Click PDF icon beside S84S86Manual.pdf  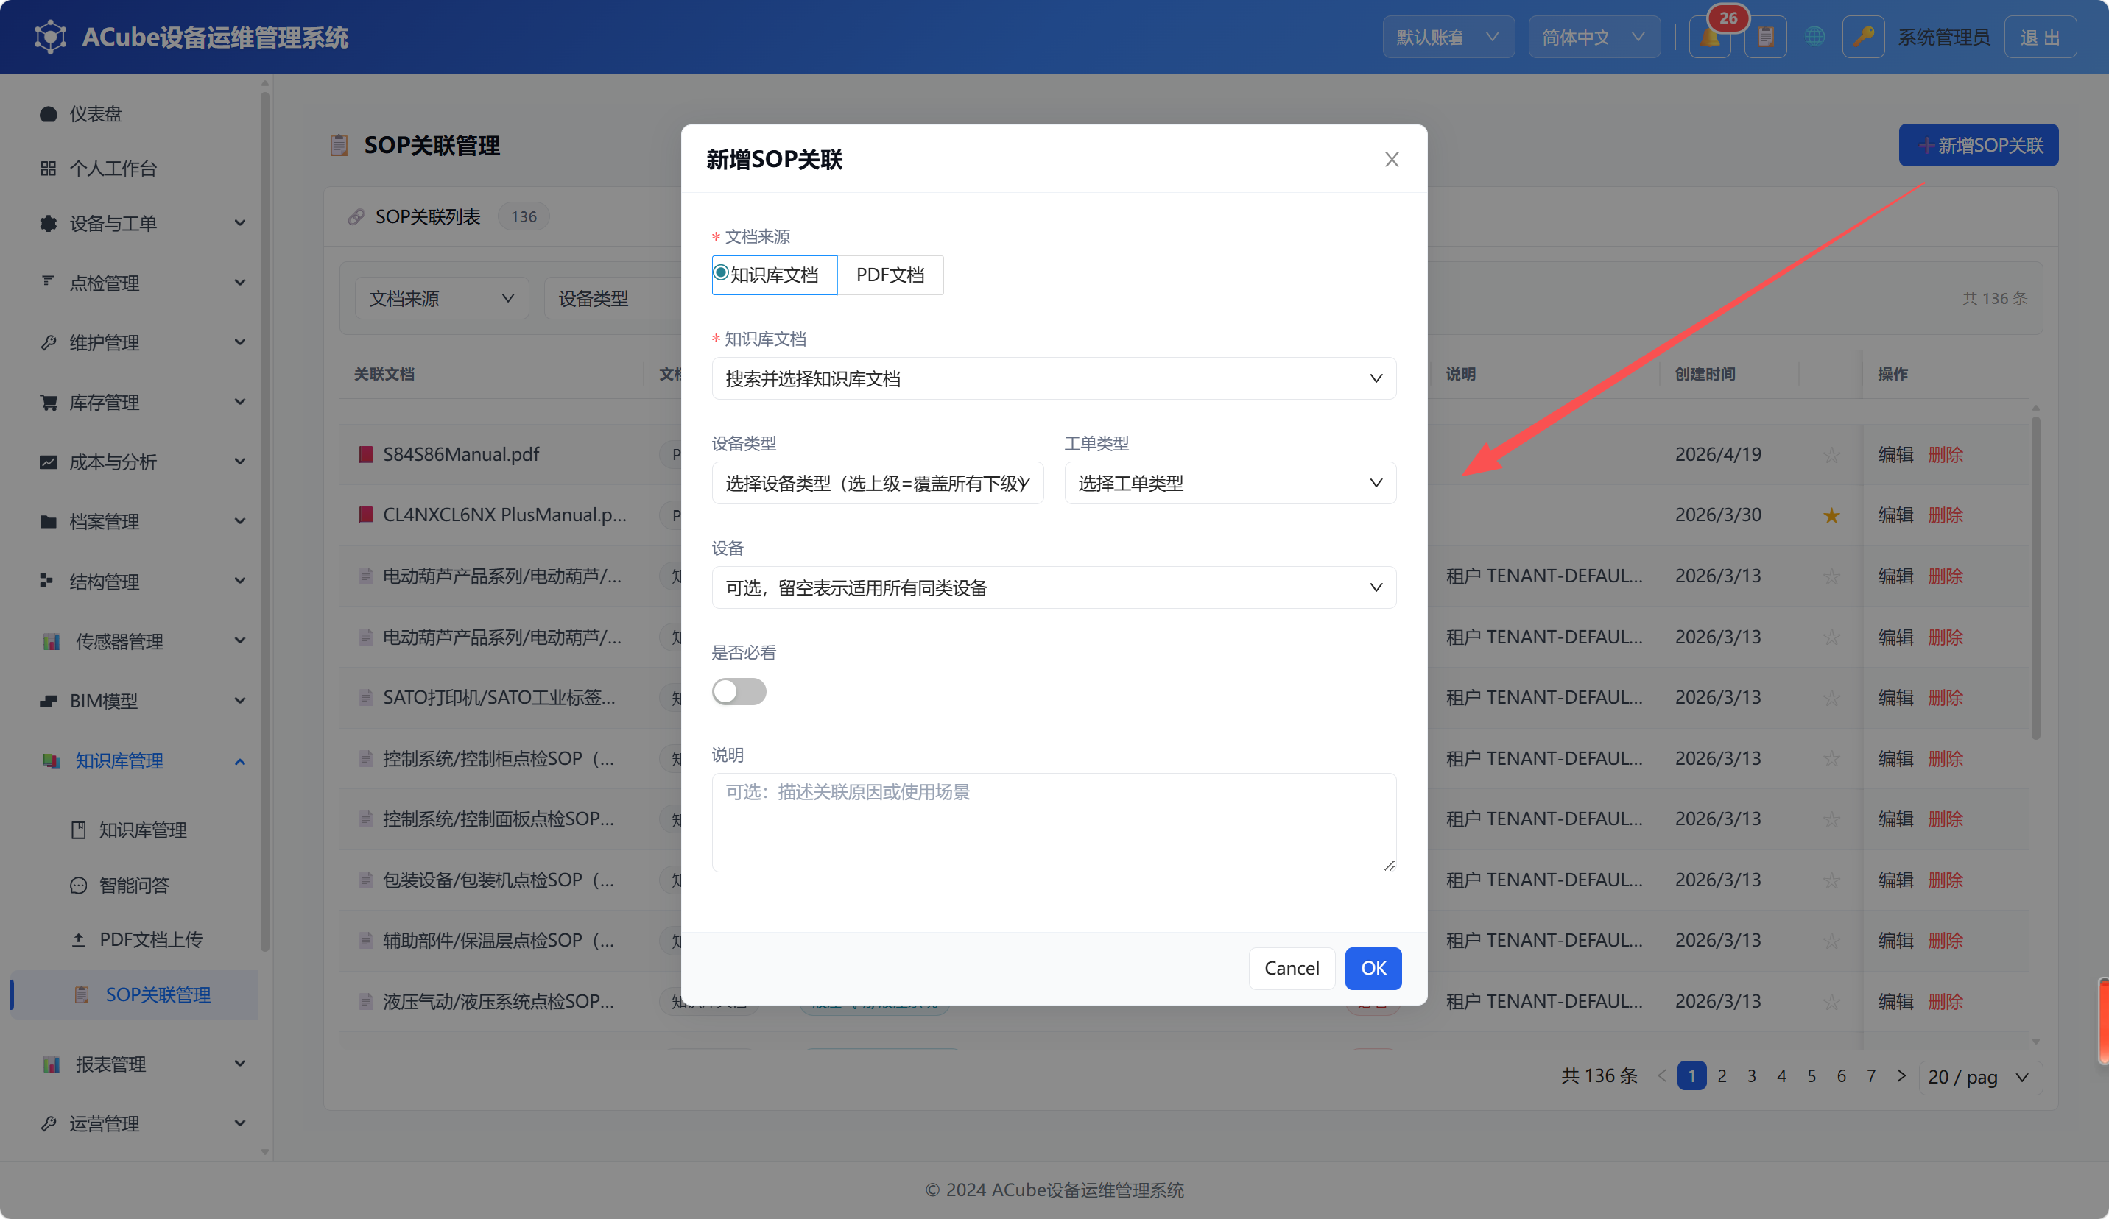[366, 454]
